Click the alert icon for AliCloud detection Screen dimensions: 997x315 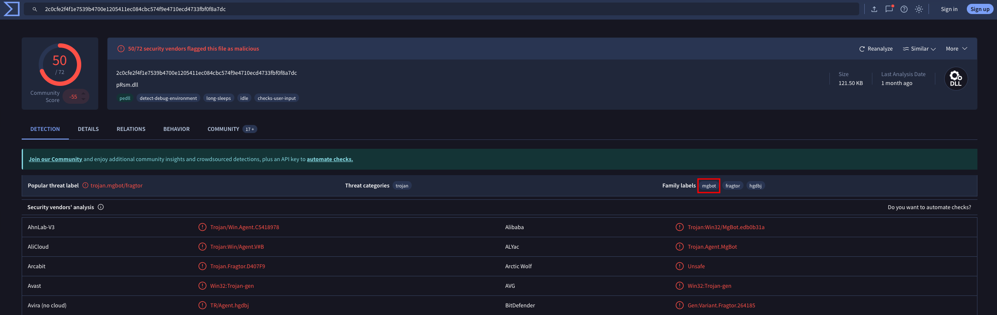[202, 247]
